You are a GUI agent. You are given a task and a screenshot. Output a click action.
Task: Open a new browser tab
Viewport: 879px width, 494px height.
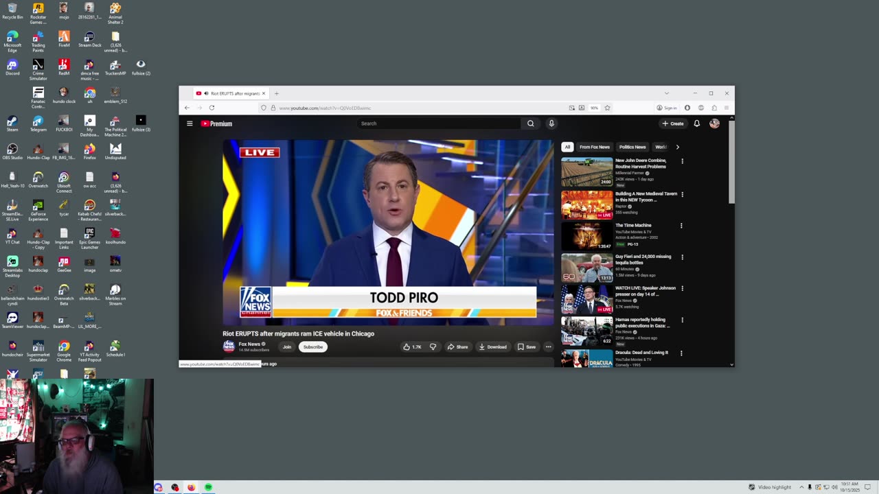pos(277,93)
